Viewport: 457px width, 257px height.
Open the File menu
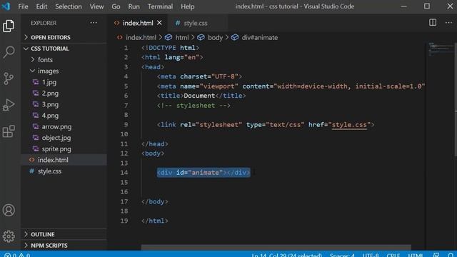(x=23, y=6)
